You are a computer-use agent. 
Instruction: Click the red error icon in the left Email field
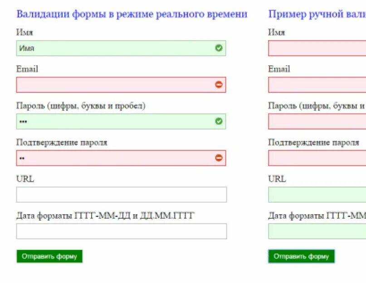coord(219,85)
